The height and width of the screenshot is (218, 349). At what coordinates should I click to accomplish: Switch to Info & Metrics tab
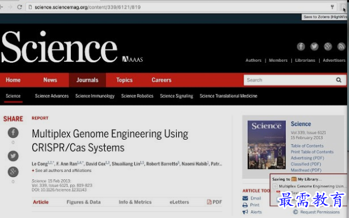point(135,202)
